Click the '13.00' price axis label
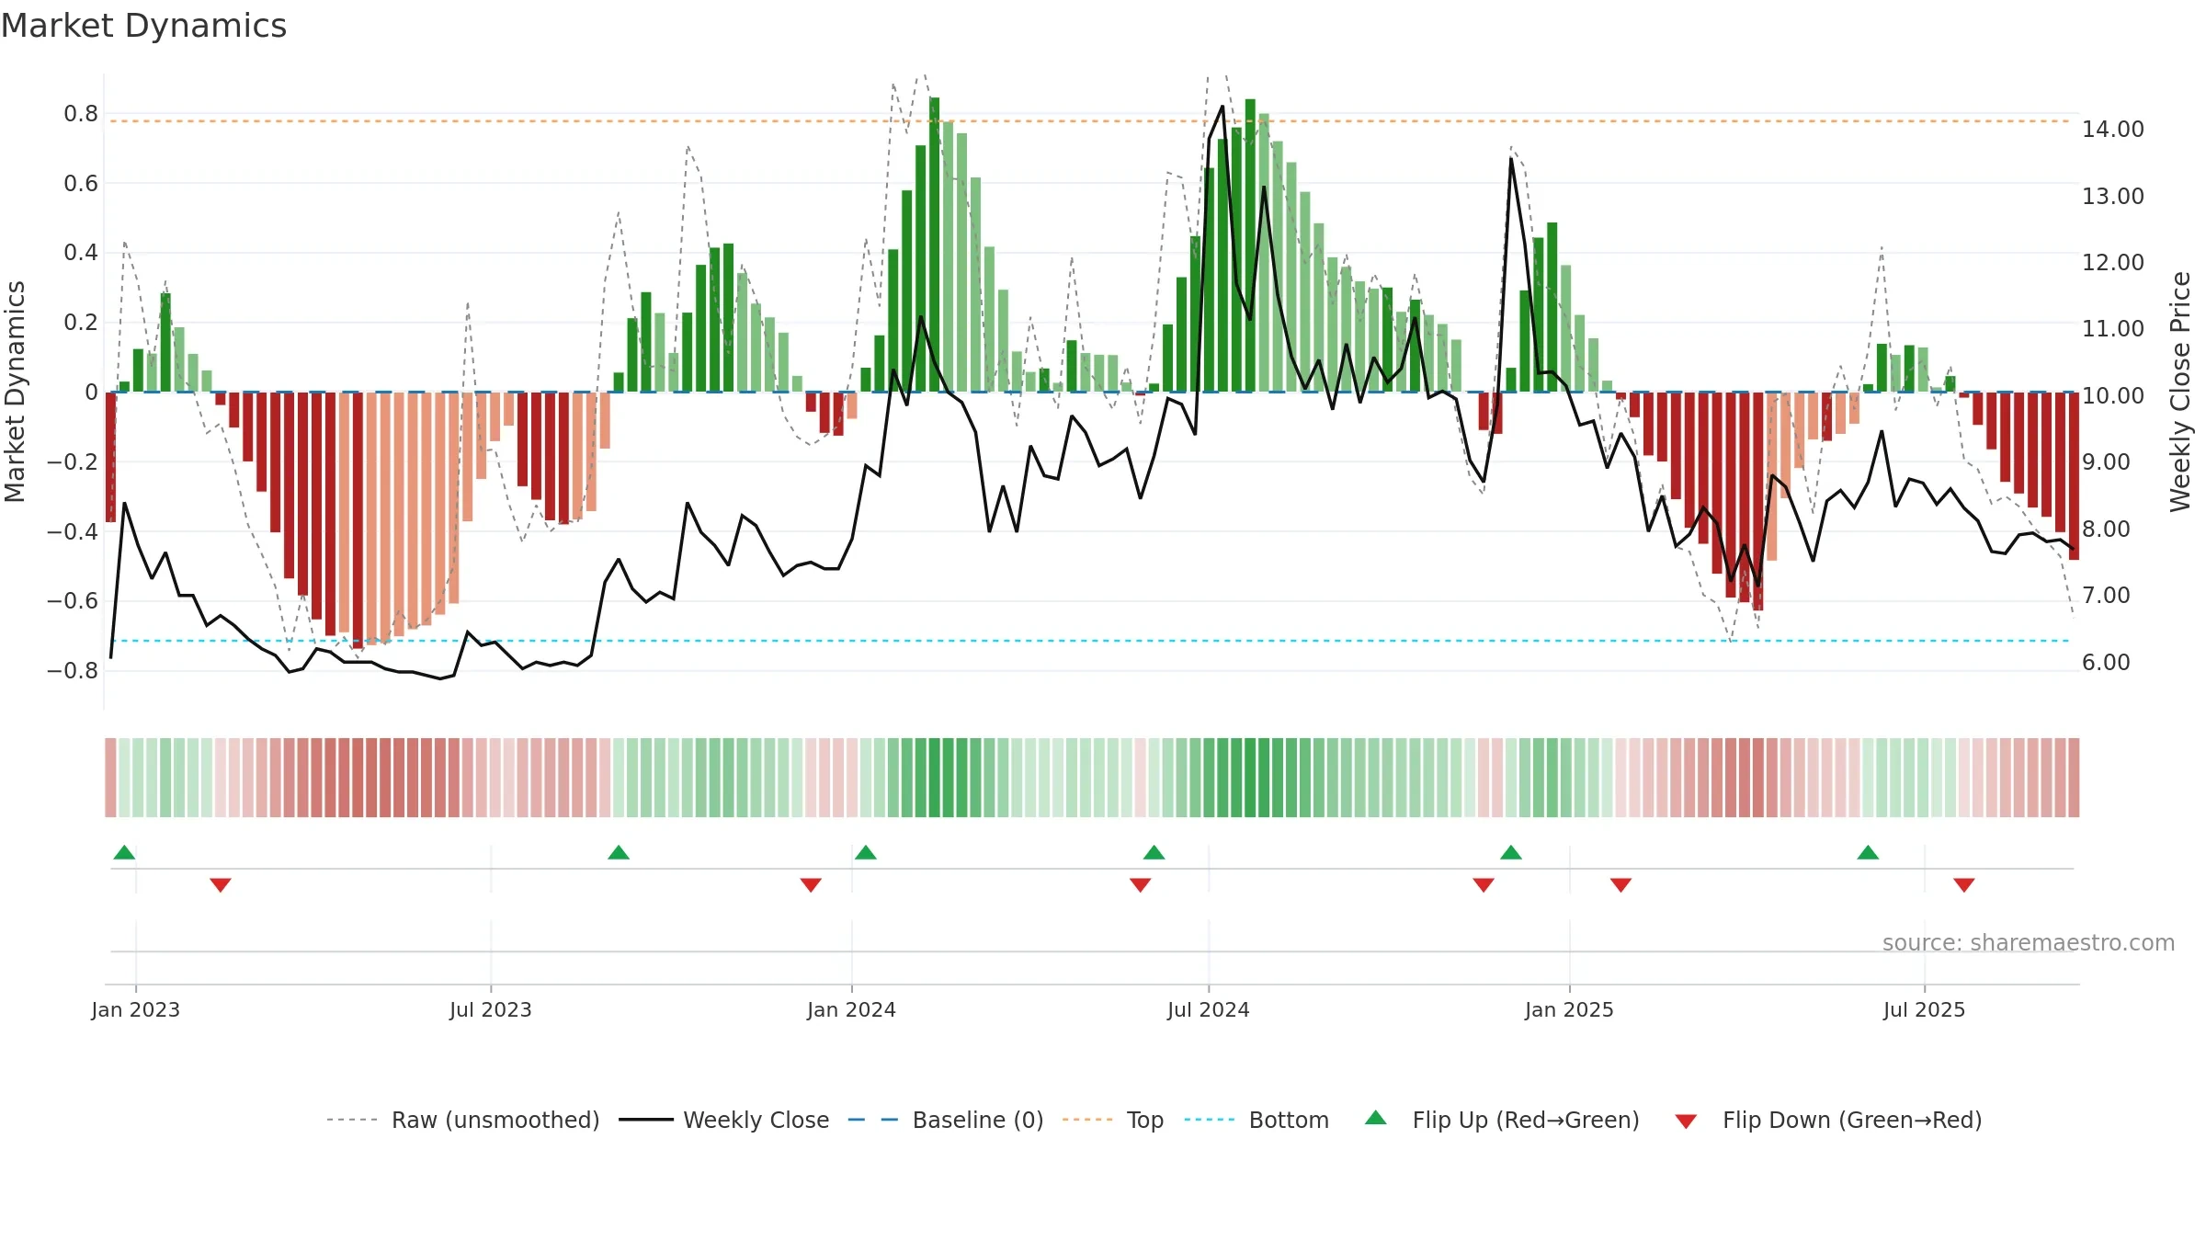The width and height of the screenshot is (2206, 1241). tap(2113, 196)
